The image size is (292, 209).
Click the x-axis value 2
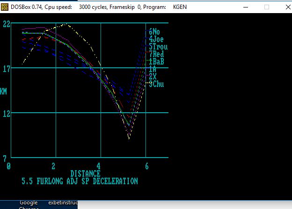(x=53, y=166)
